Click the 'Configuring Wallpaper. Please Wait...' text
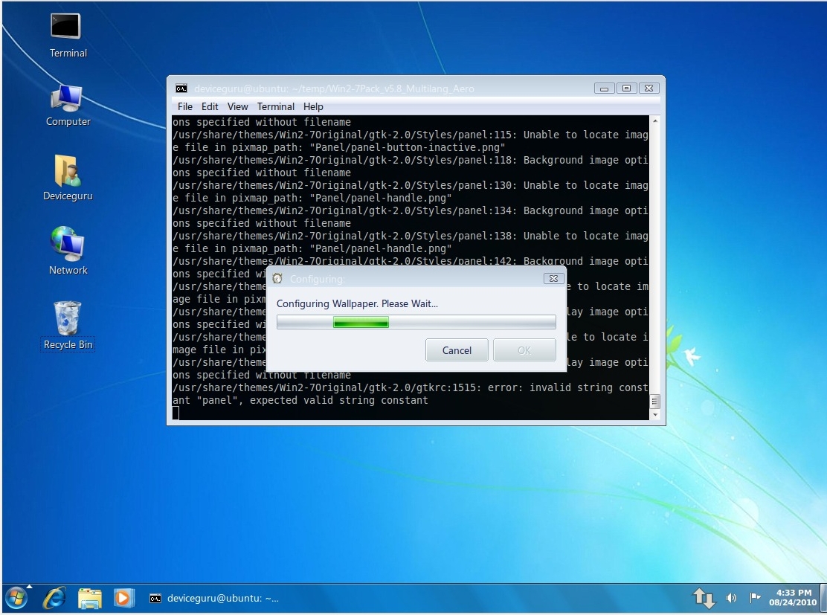Viewport: 827px width, 615px height. 357,304
